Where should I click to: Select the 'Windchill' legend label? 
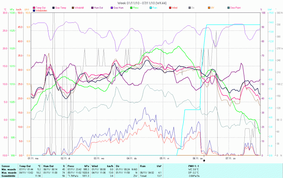pyautogui.click(x=79, y=8)
